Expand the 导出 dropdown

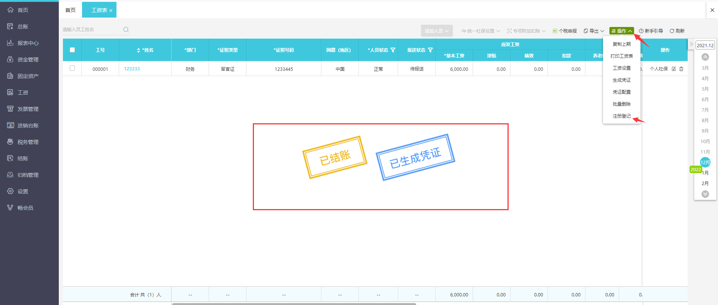[594, 31]
